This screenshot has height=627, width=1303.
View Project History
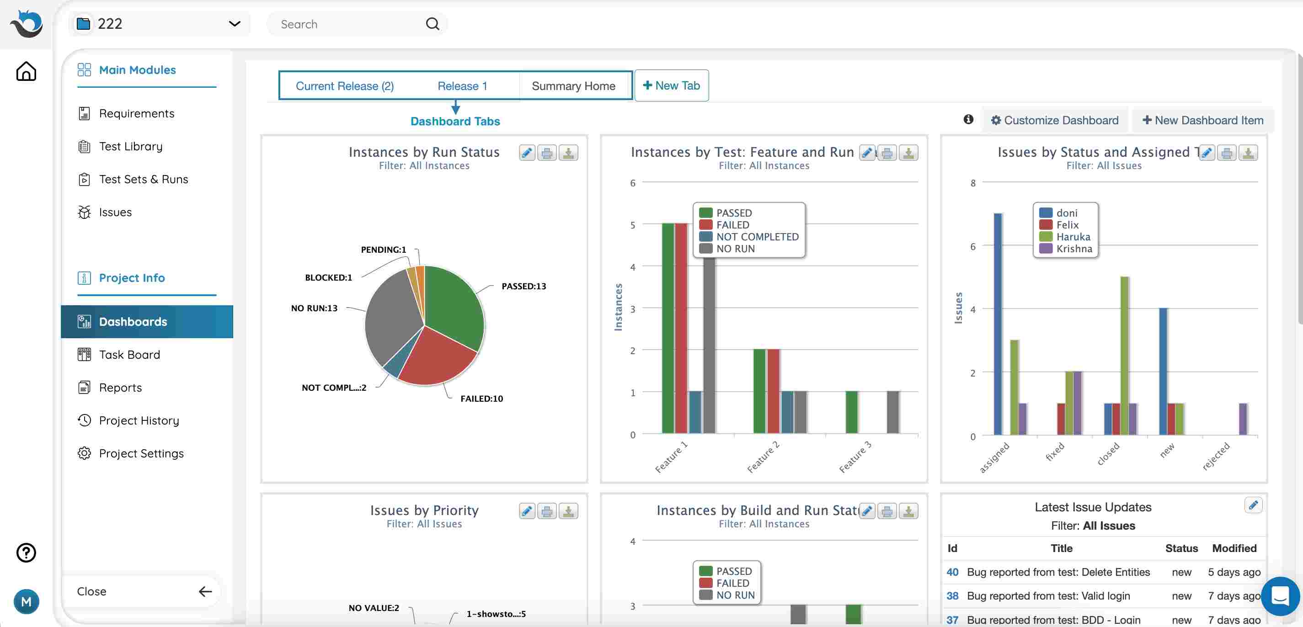click(x=139, y=420)
